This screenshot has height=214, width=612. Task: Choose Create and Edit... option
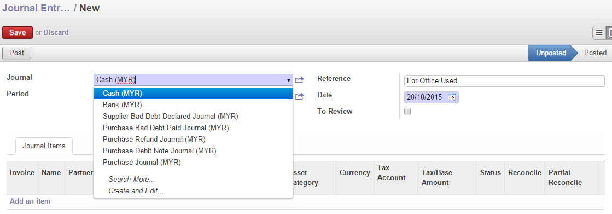[193, 191]
